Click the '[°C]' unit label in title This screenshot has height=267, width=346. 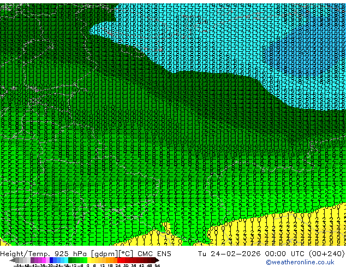pyautogui.click(x=126, y=254)
